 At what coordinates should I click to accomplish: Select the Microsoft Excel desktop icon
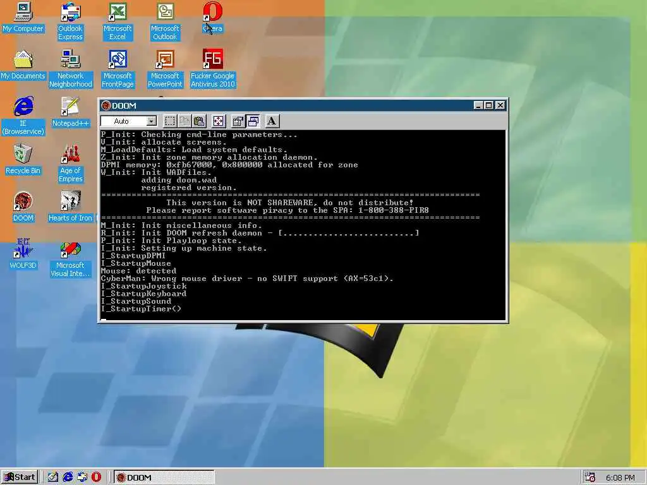118,22
